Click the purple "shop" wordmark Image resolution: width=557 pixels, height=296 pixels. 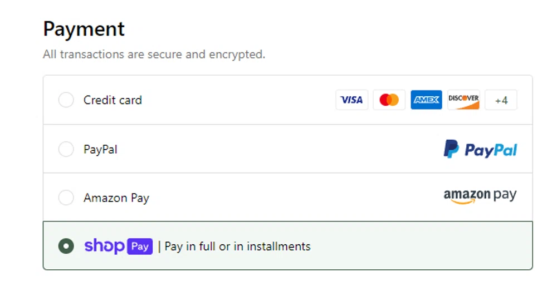[x=104, y=246]
